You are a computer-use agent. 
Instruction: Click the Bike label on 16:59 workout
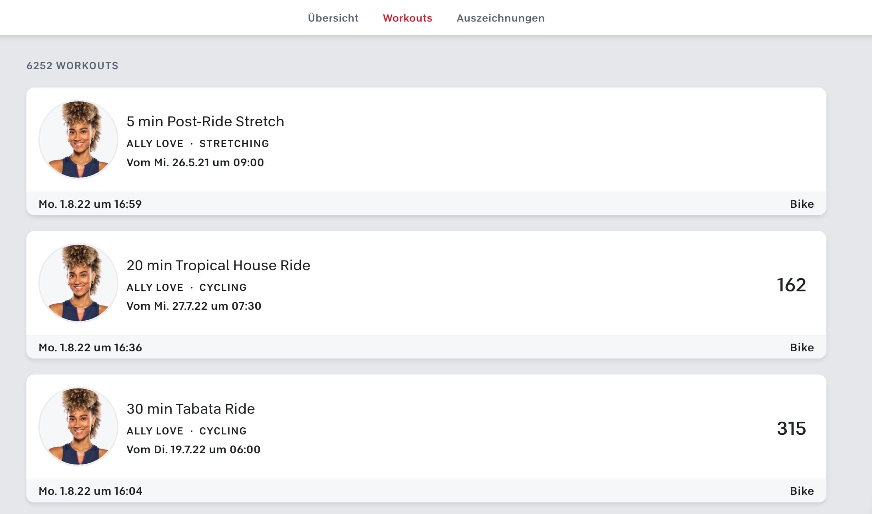pyautogui.click(x=802, y=204)
